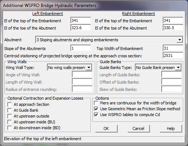Uncheck Use Geometric Mean as Friction Slope
The image size is (188, 146).
[96, 109]
